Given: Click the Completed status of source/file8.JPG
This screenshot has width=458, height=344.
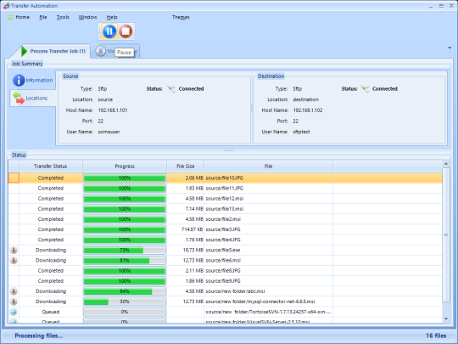Looking at the screenshot, I should click(51, 271).
